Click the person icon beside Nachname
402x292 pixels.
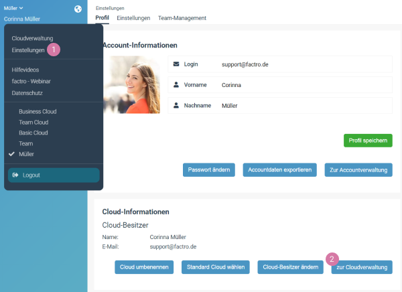click(176, 106)
